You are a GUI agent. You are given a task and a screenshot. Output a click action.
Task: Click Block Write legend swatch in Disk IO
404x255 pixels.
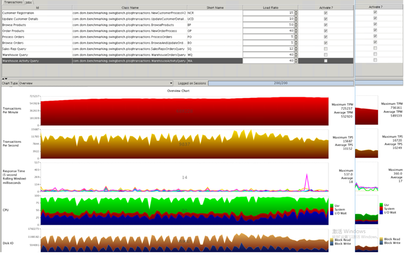pyautogui.click(x=332, y=243)
